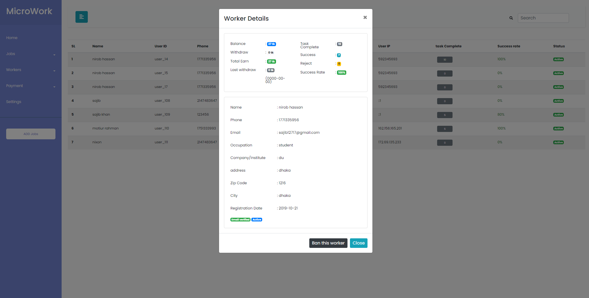Click the Active status badge in row 7
The width and height of the screenshot is (589, 298).
(x=559, y=142)
